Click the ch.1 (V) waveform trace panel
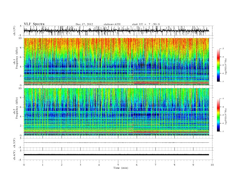This screenshot has width=239, height=185. (x=119, y=31)
